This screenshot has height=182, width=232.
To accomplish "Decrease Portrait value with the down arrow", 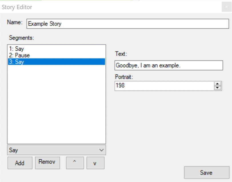I will point(218,88).
